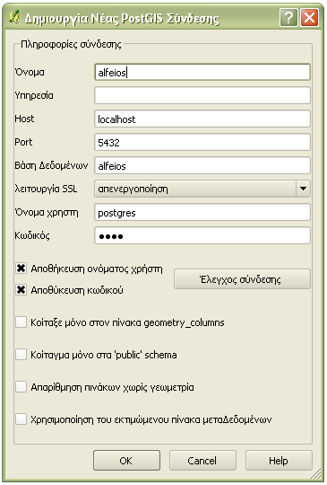
Task: Click the Κωδικός password field
Action: coord(202,236)
